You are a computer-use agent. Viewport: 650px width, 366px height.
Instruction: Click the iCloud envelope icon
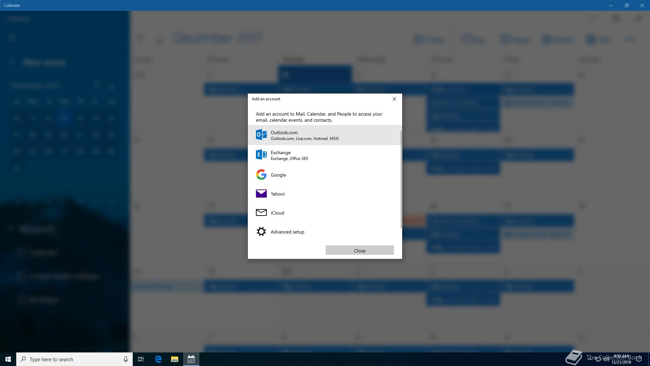click(x=261, y=212)
